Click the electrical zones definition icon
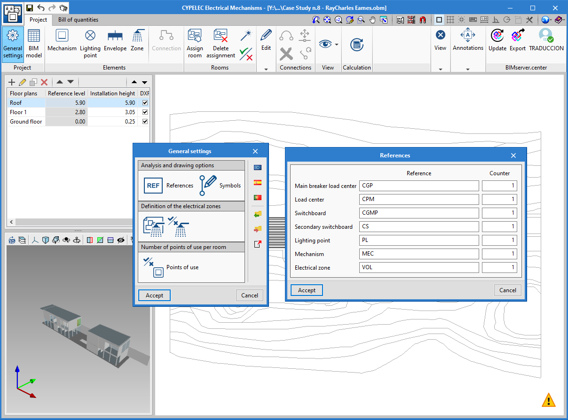The width and height of the screenshot is (568, 420). point(153,226)
